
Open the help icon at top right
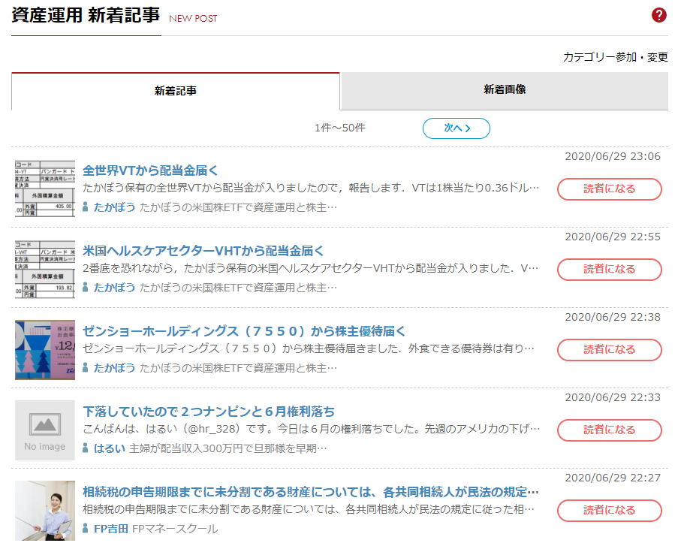tap(658, 14)
